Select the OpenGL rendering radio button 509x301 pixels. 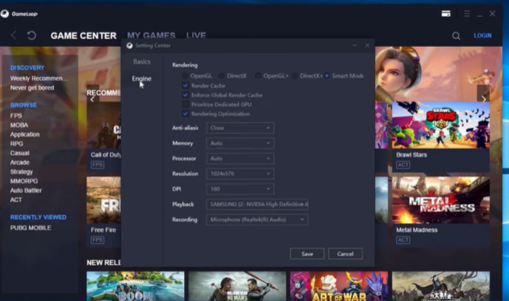[x=186, y=76]
